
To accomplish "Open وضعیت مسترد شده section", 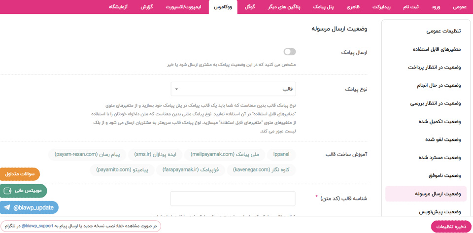I will click(x=426, y=157).
